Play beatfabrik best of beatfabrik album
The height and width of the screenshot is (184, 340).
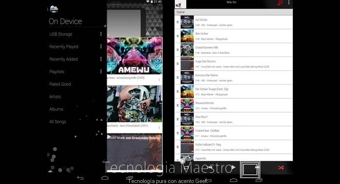109,89
